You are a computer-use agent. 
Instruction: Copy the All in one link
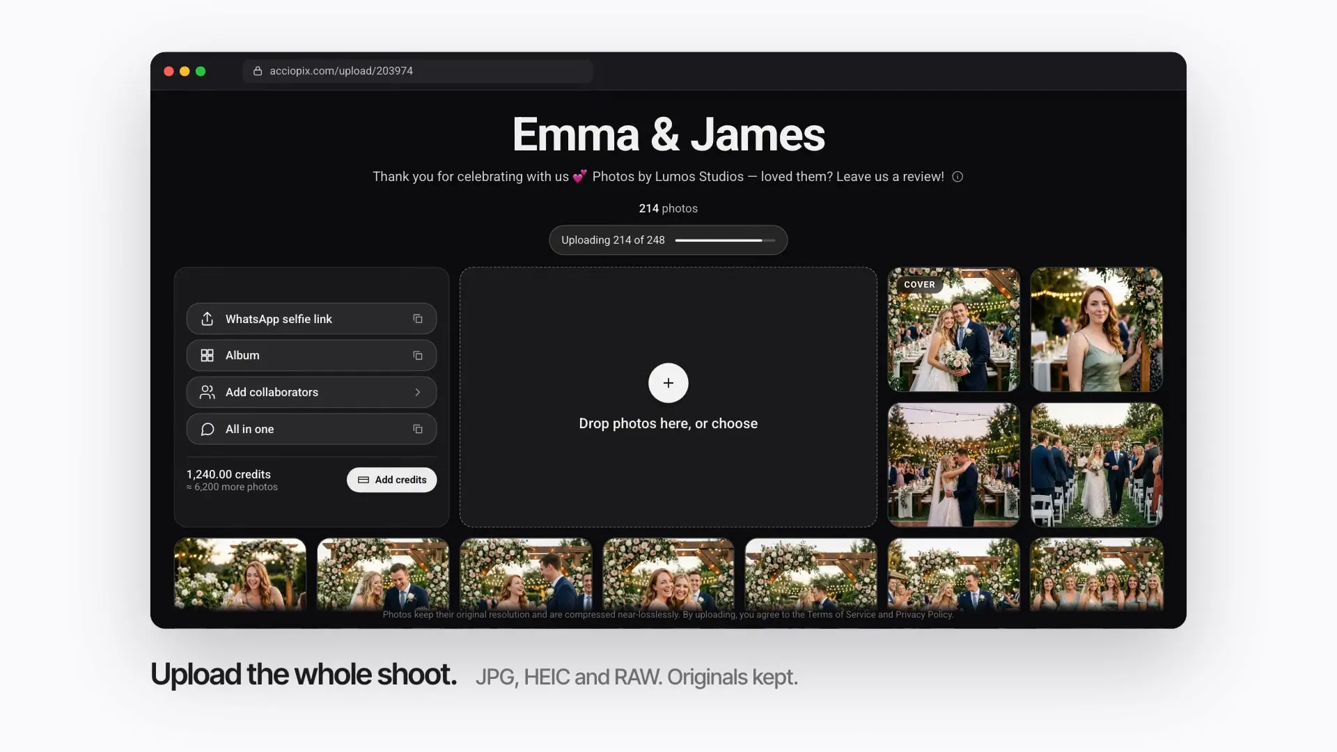[418, 430]
